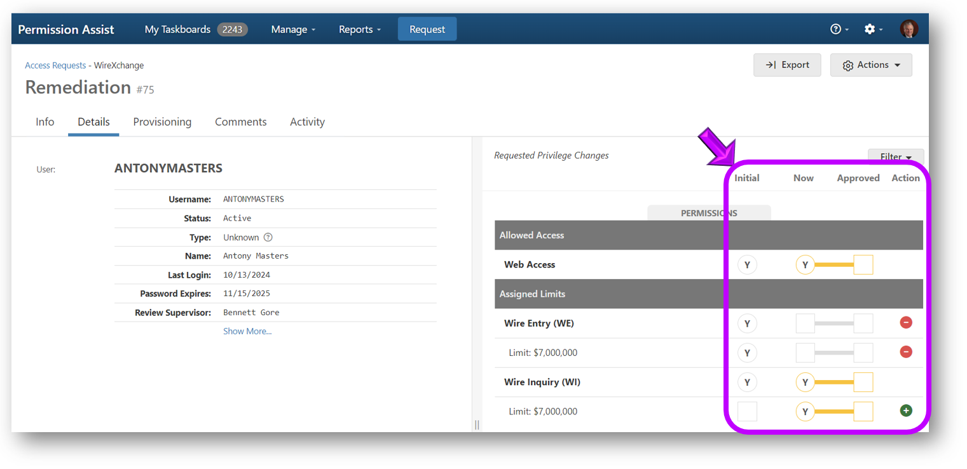967x469 pixels.
Task: Click red minus icon for Wire Entry limit
Action: 906,352
